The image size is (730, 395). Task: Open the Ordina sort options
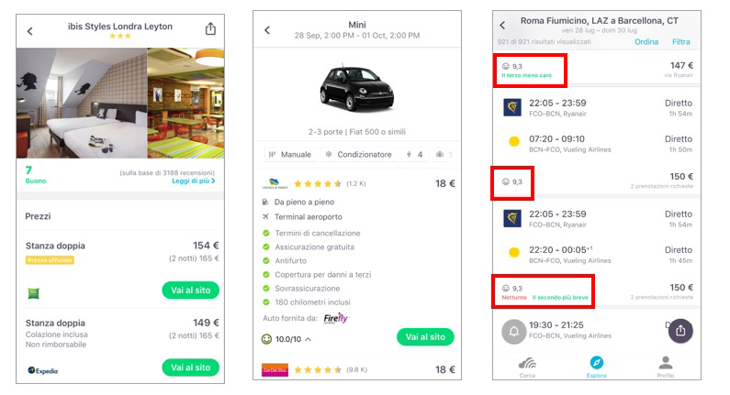click(x=646, y=42)
